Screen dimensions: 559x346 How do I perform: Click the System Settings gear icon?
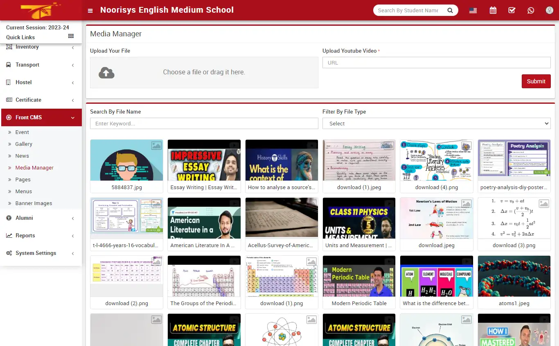[9, 253]
